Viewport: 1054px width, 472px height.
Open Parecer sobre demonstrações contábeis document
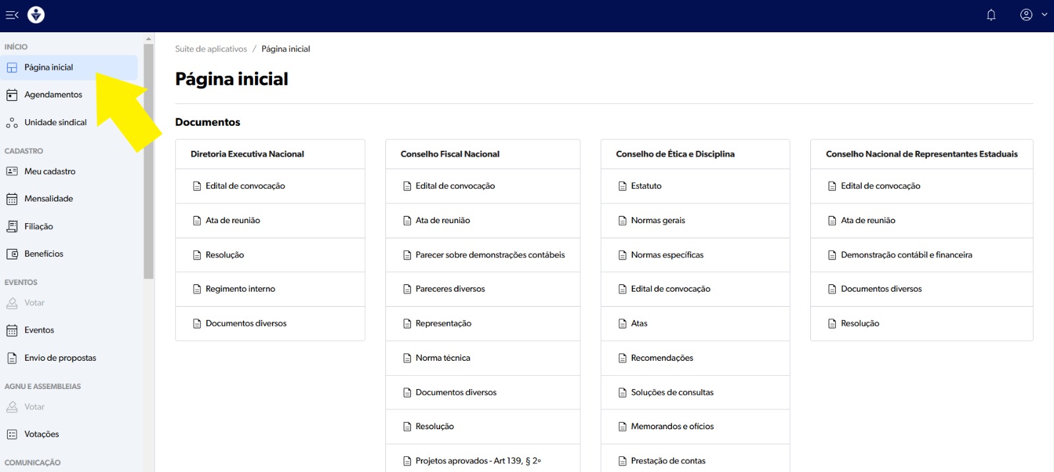tap(489, 255)
